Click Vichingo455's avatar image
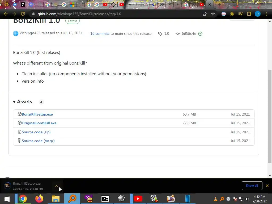 point(16,33)
